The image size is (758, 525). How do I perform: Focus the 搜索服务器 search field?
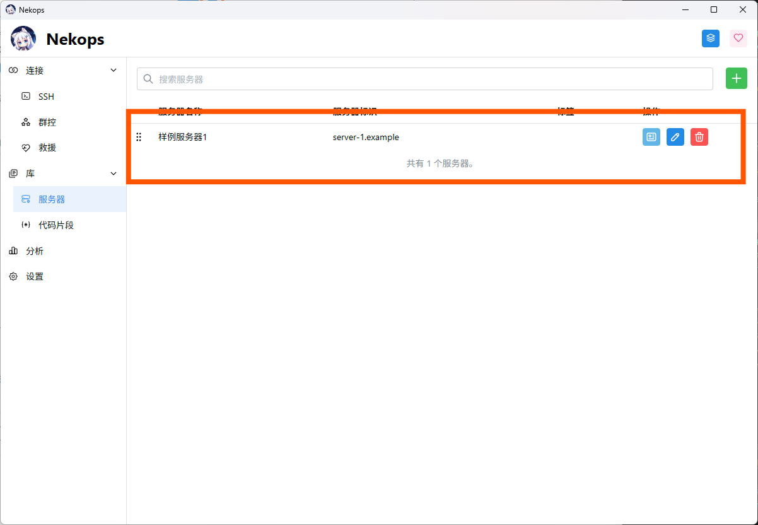click(x=429, y=79)
